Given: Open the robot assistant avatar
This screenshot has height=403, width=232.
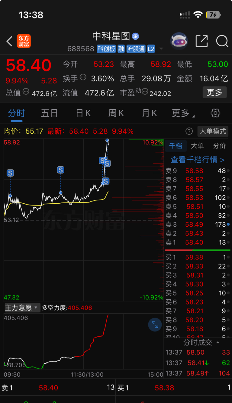Looking at the screenshot, I should point(179,41).
